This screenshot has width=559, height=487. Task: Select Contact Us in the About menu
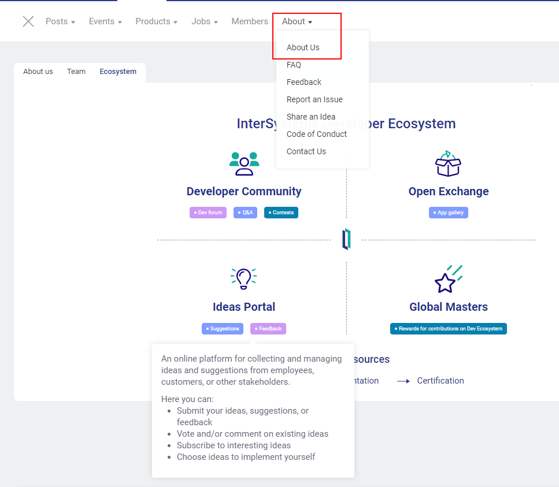[x=306, y=151]
